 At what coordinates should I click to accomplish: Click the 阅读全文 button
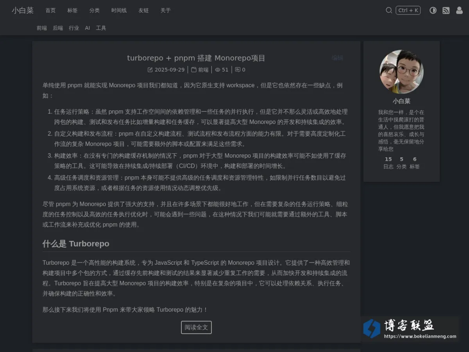[196, 327]
